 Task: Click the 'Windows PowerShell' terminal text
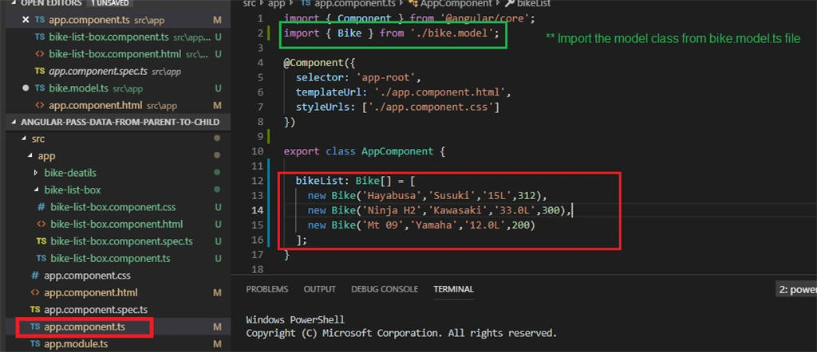pos(295,320)
